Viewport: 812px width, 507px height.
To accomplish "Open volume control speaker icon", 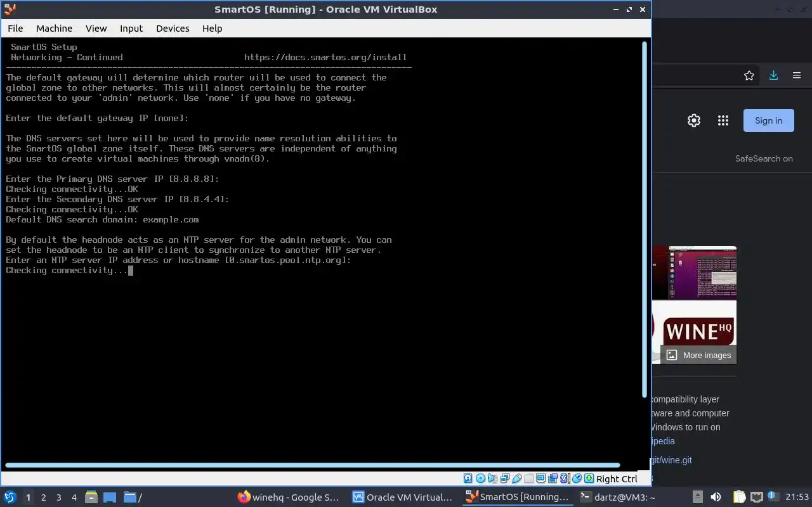I will [x=716, y=497].
